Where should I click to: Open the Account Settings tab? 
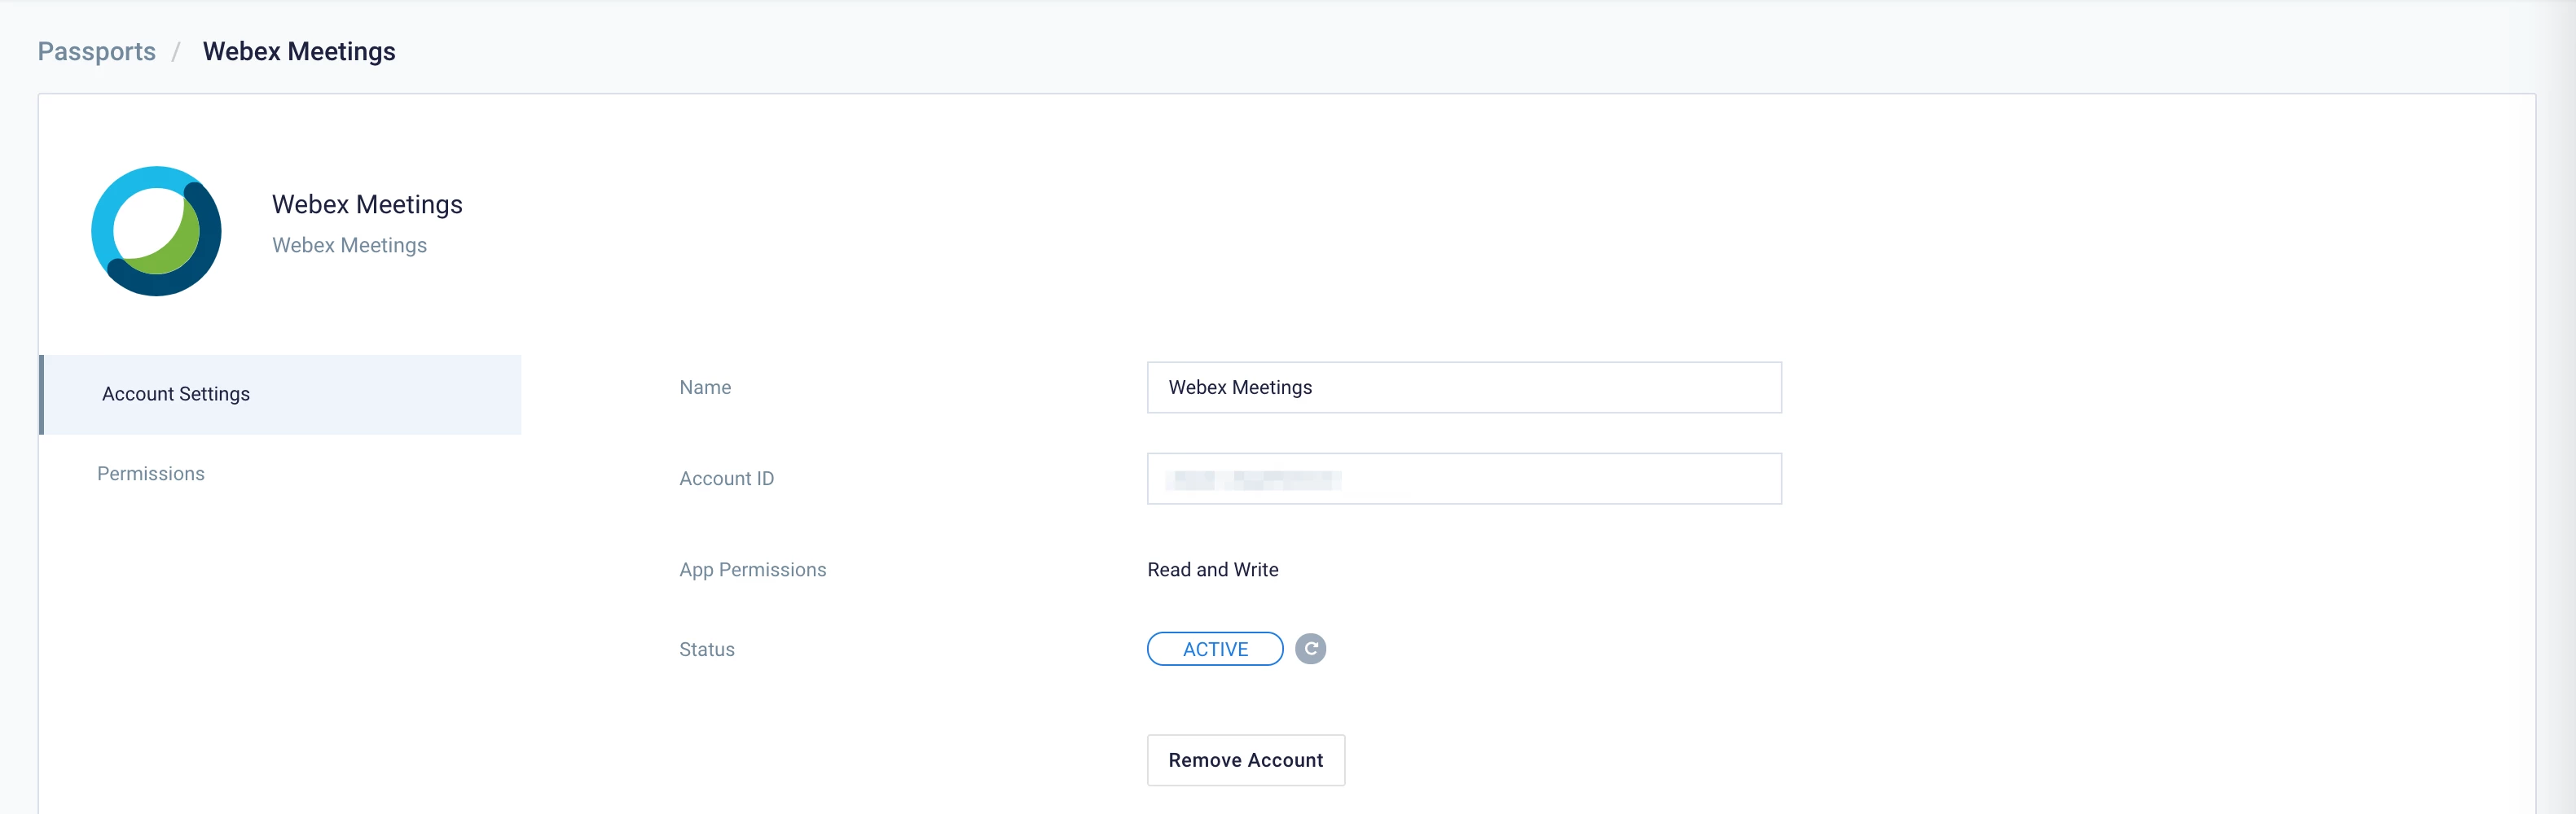point(280,395)
